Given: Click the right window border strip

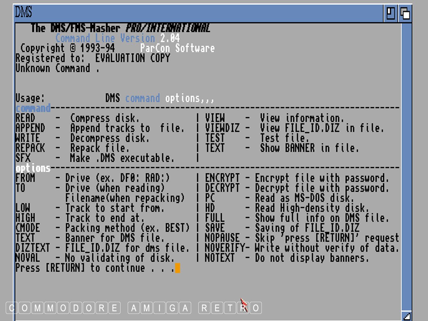Looking at the screenshot, I should 406,160.
